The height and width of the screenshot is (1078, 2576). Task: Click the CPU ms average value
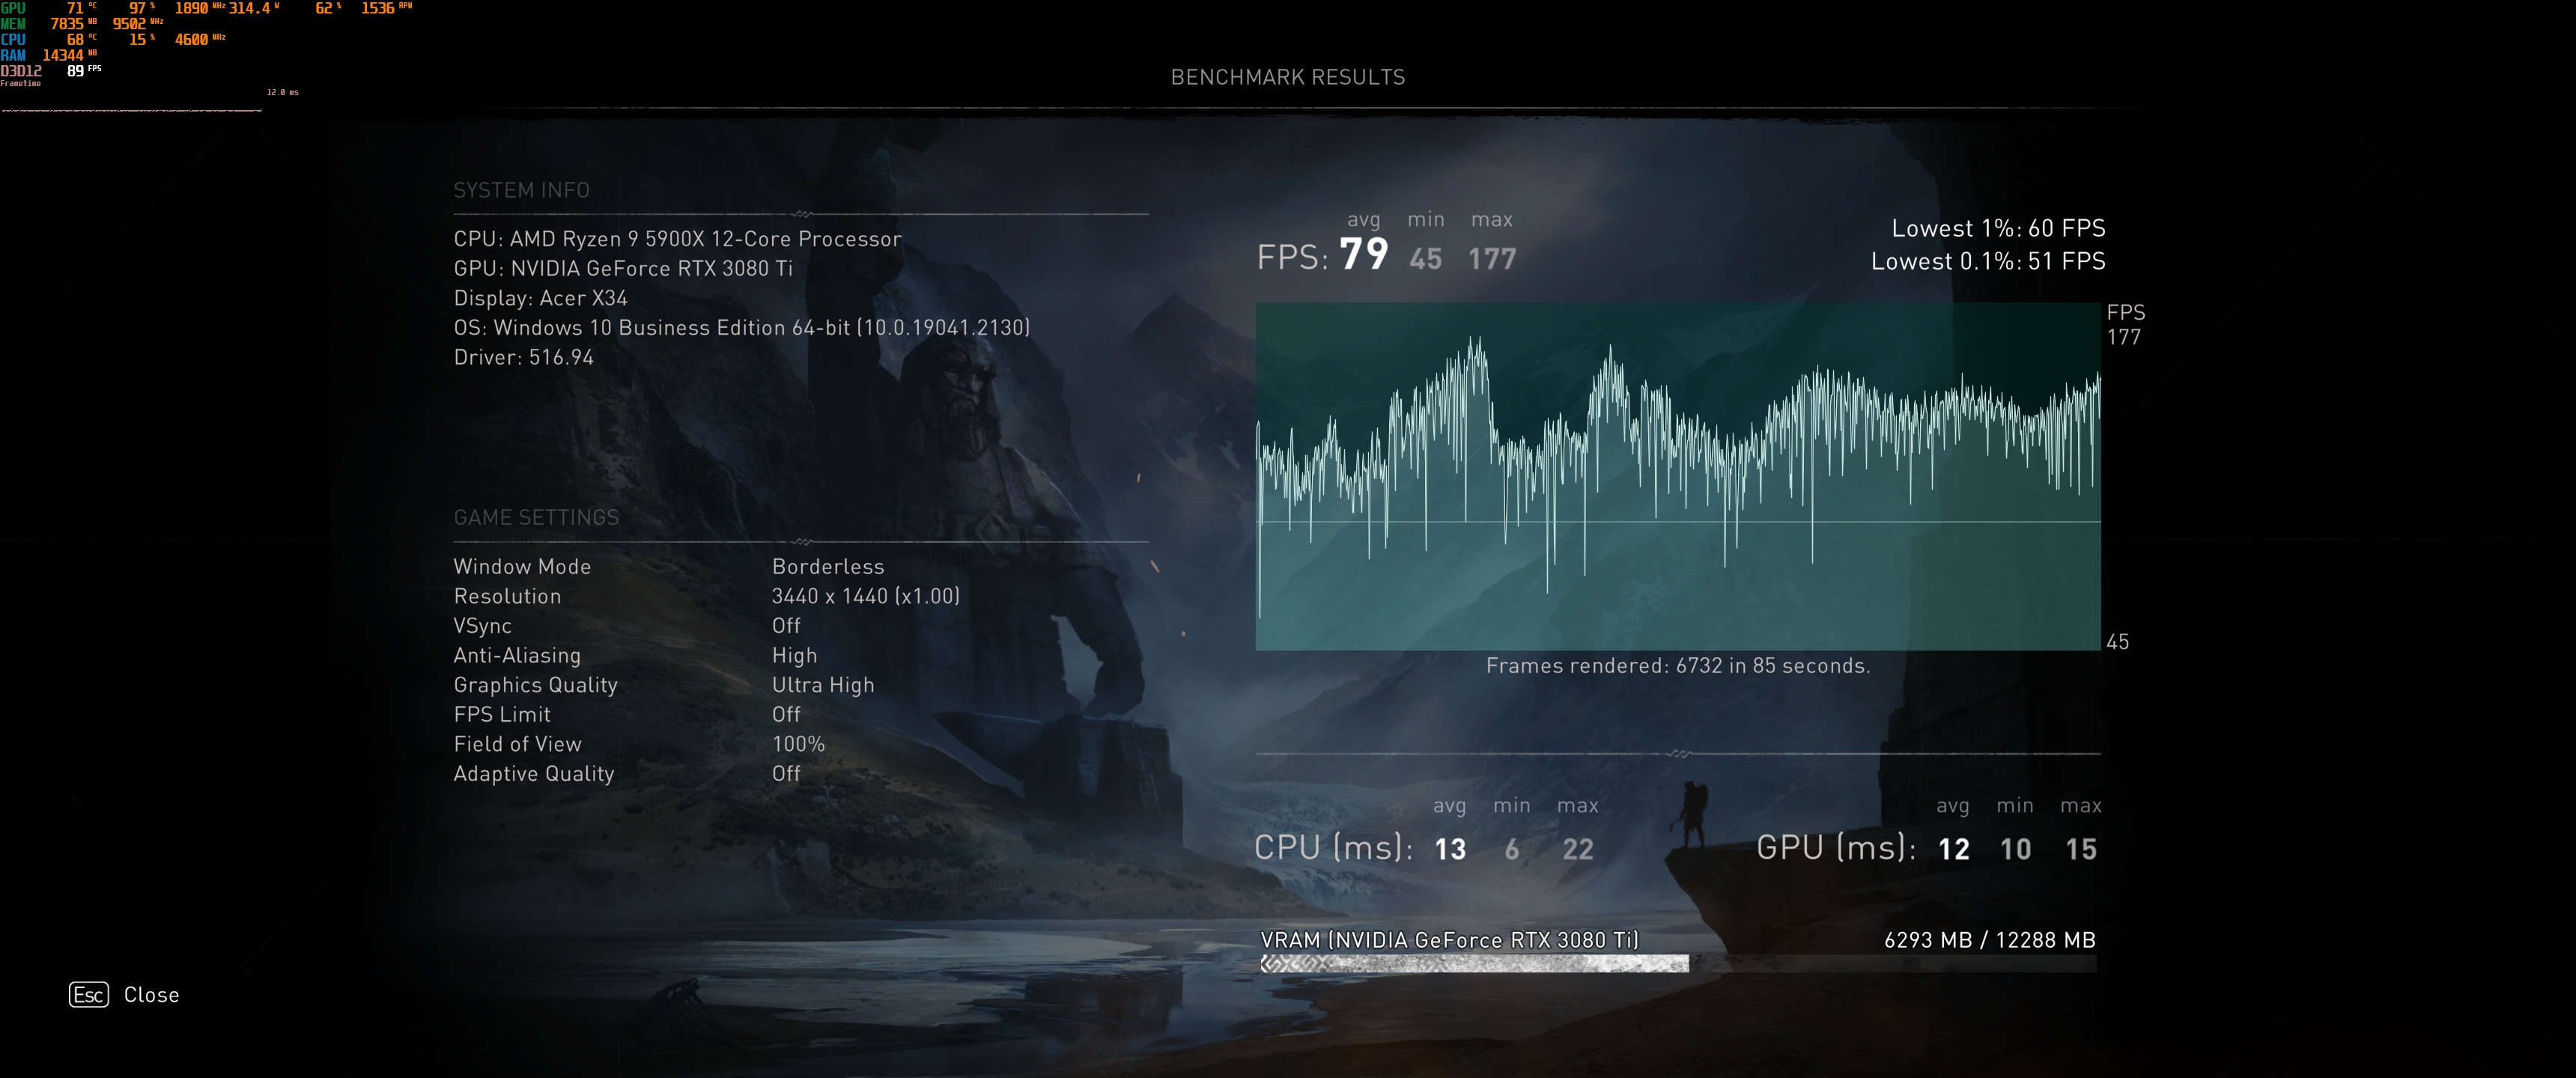click(x=1449, y=849)
